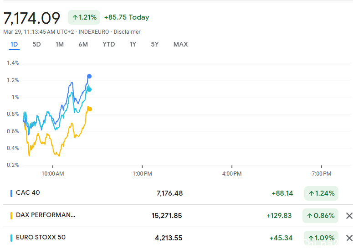Screen dimensions: 353x249
Task: Click the 10:00 AM axis label
Action: [53, 174]
